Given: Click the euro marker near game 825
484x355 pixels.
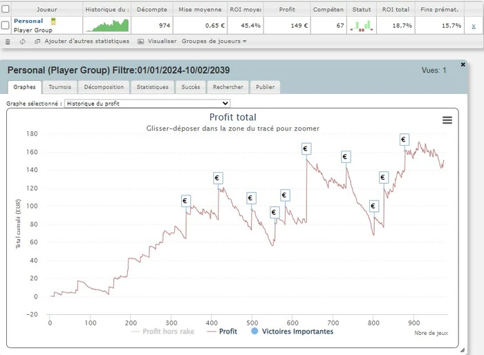Looking at the screenshot, I should tap(384, 177).
